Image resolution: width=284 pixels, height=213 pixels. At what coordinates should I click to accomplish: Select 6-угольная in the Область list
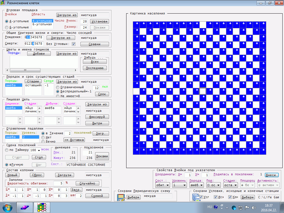click(42, 24)
